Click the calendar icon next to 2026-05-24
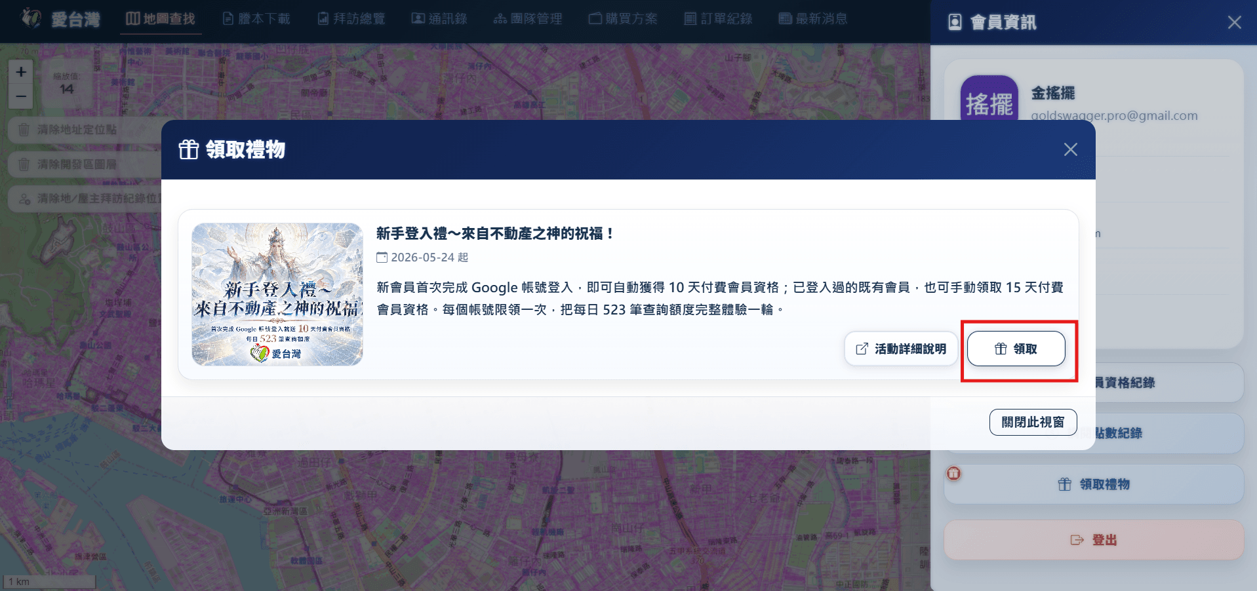Image resolution: width=1257 pixels, height=591 pixels. tap(382, 257)
